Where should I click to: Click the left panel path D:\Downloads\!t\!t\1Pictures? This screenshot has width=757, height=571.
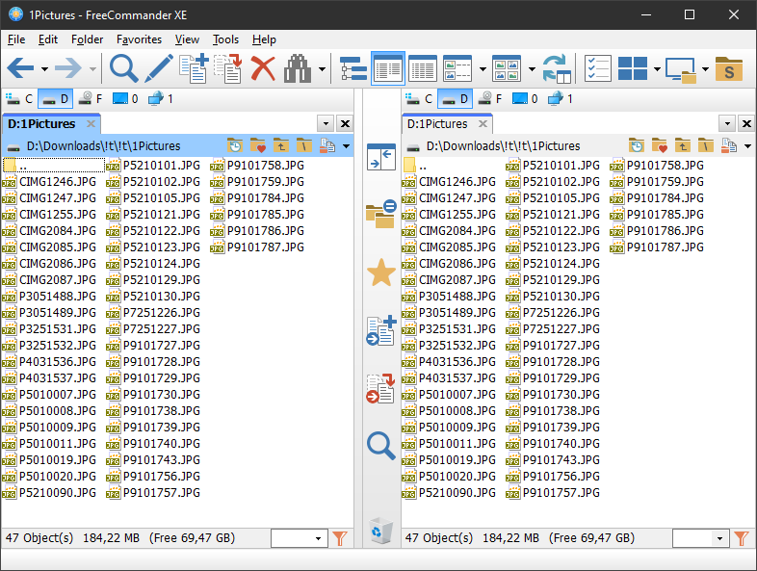click(103, 145)
